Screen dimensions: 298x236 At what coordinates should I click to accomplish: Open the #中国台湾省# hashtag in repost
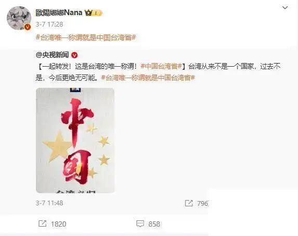pos(161,66)
